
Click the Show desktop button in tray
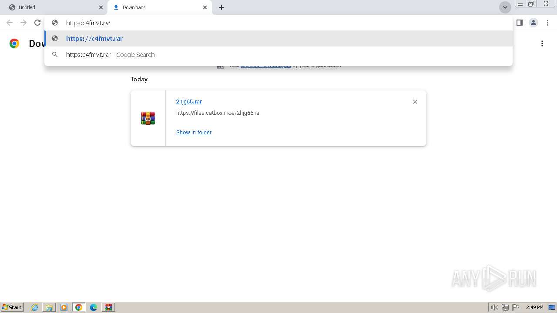coord(552,307)
